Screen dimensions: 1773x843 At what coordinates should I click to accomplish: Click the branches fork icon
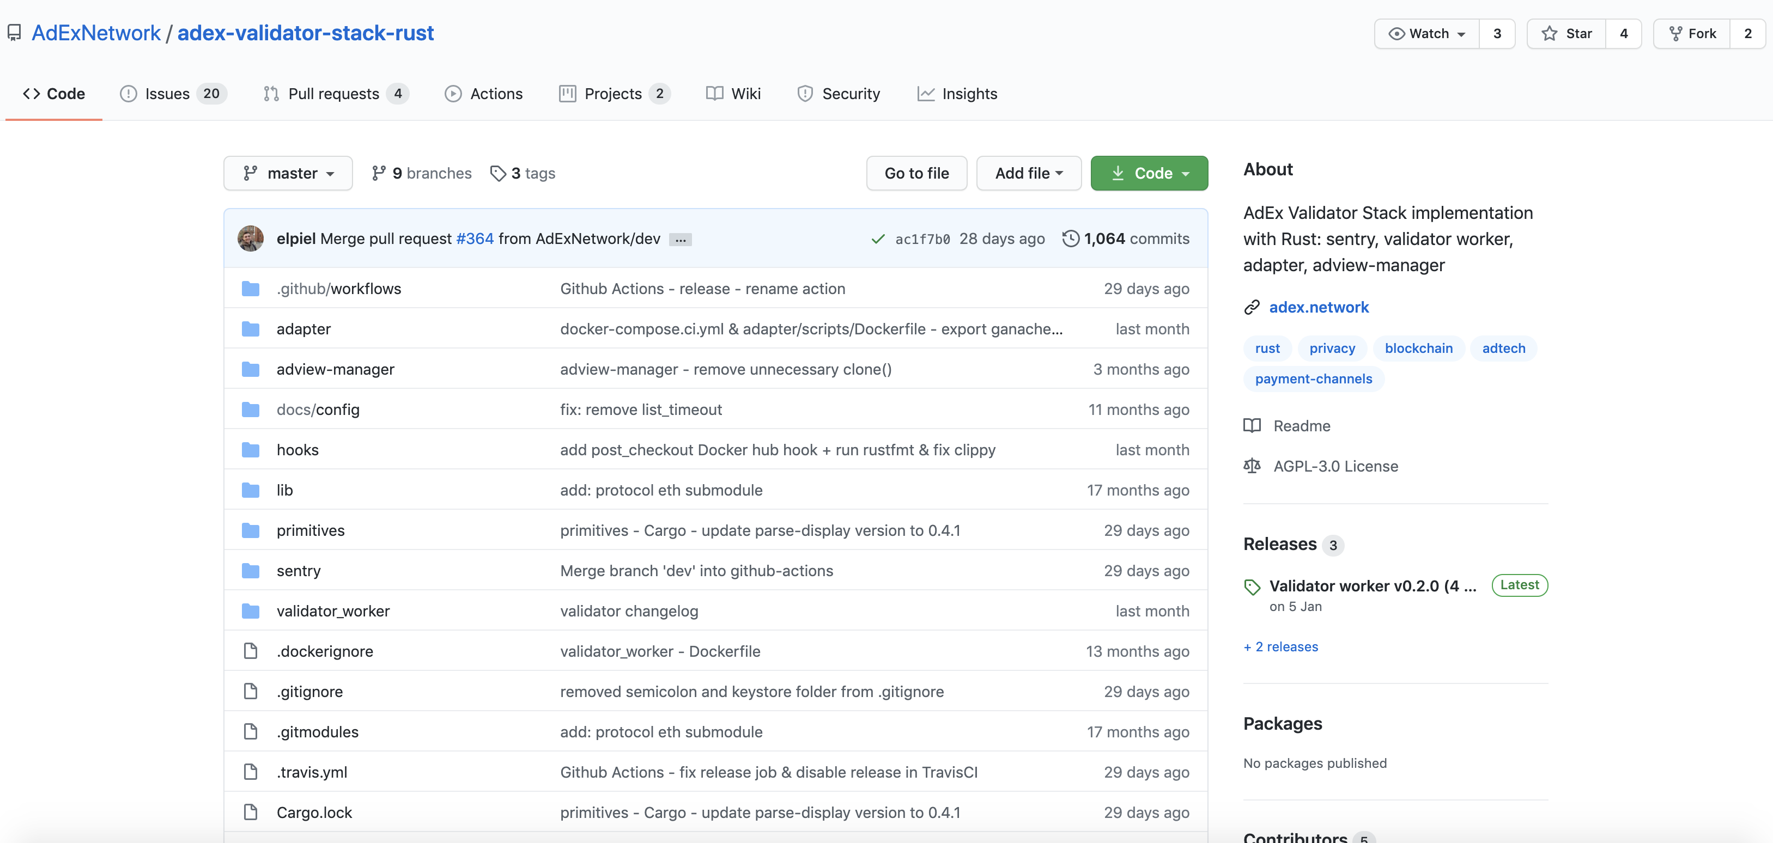[x=379, y=173]
